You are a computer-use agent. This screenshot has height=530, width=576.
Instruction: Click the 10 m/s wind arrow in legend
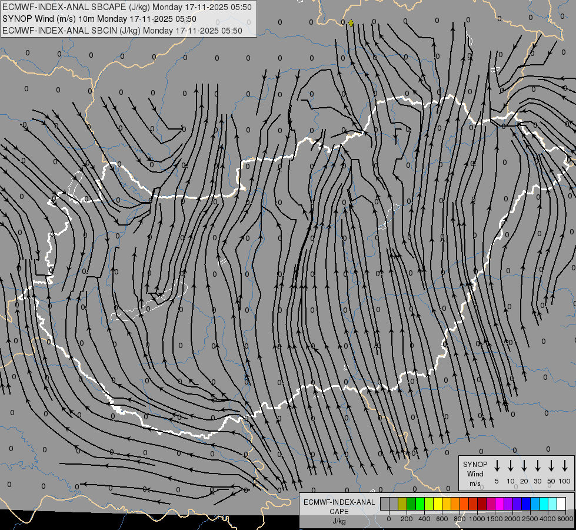pyautogui.click(x=510, y=465)
